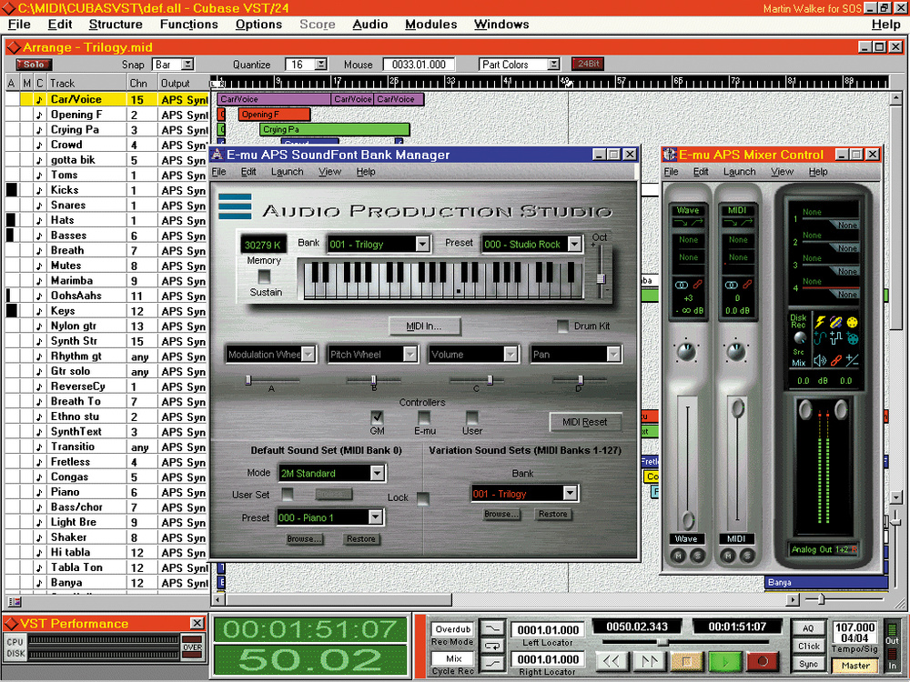Viewport: 910px width, 682px height.
Task: Toggle the Cycle loop button
Action: tap(494, 644)
